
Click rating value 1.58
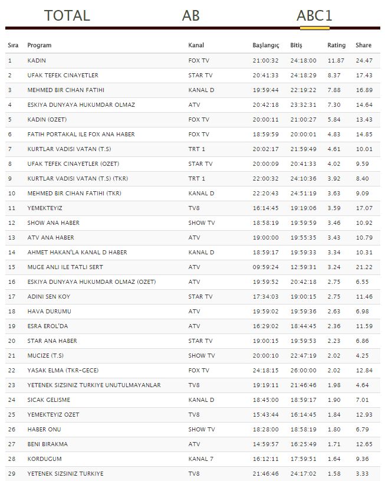[334, 473]
